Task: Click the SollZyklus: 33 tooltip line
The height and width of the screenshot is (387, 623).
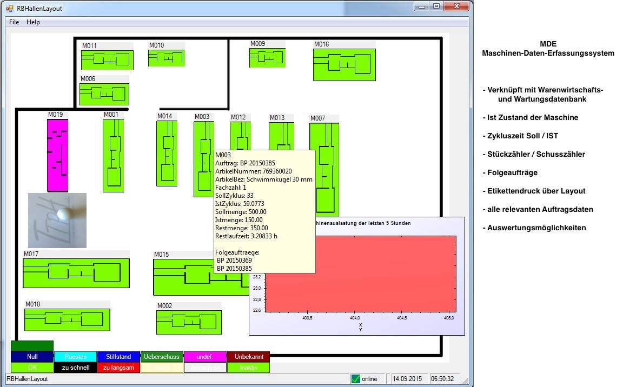Action: click(234, 196)
